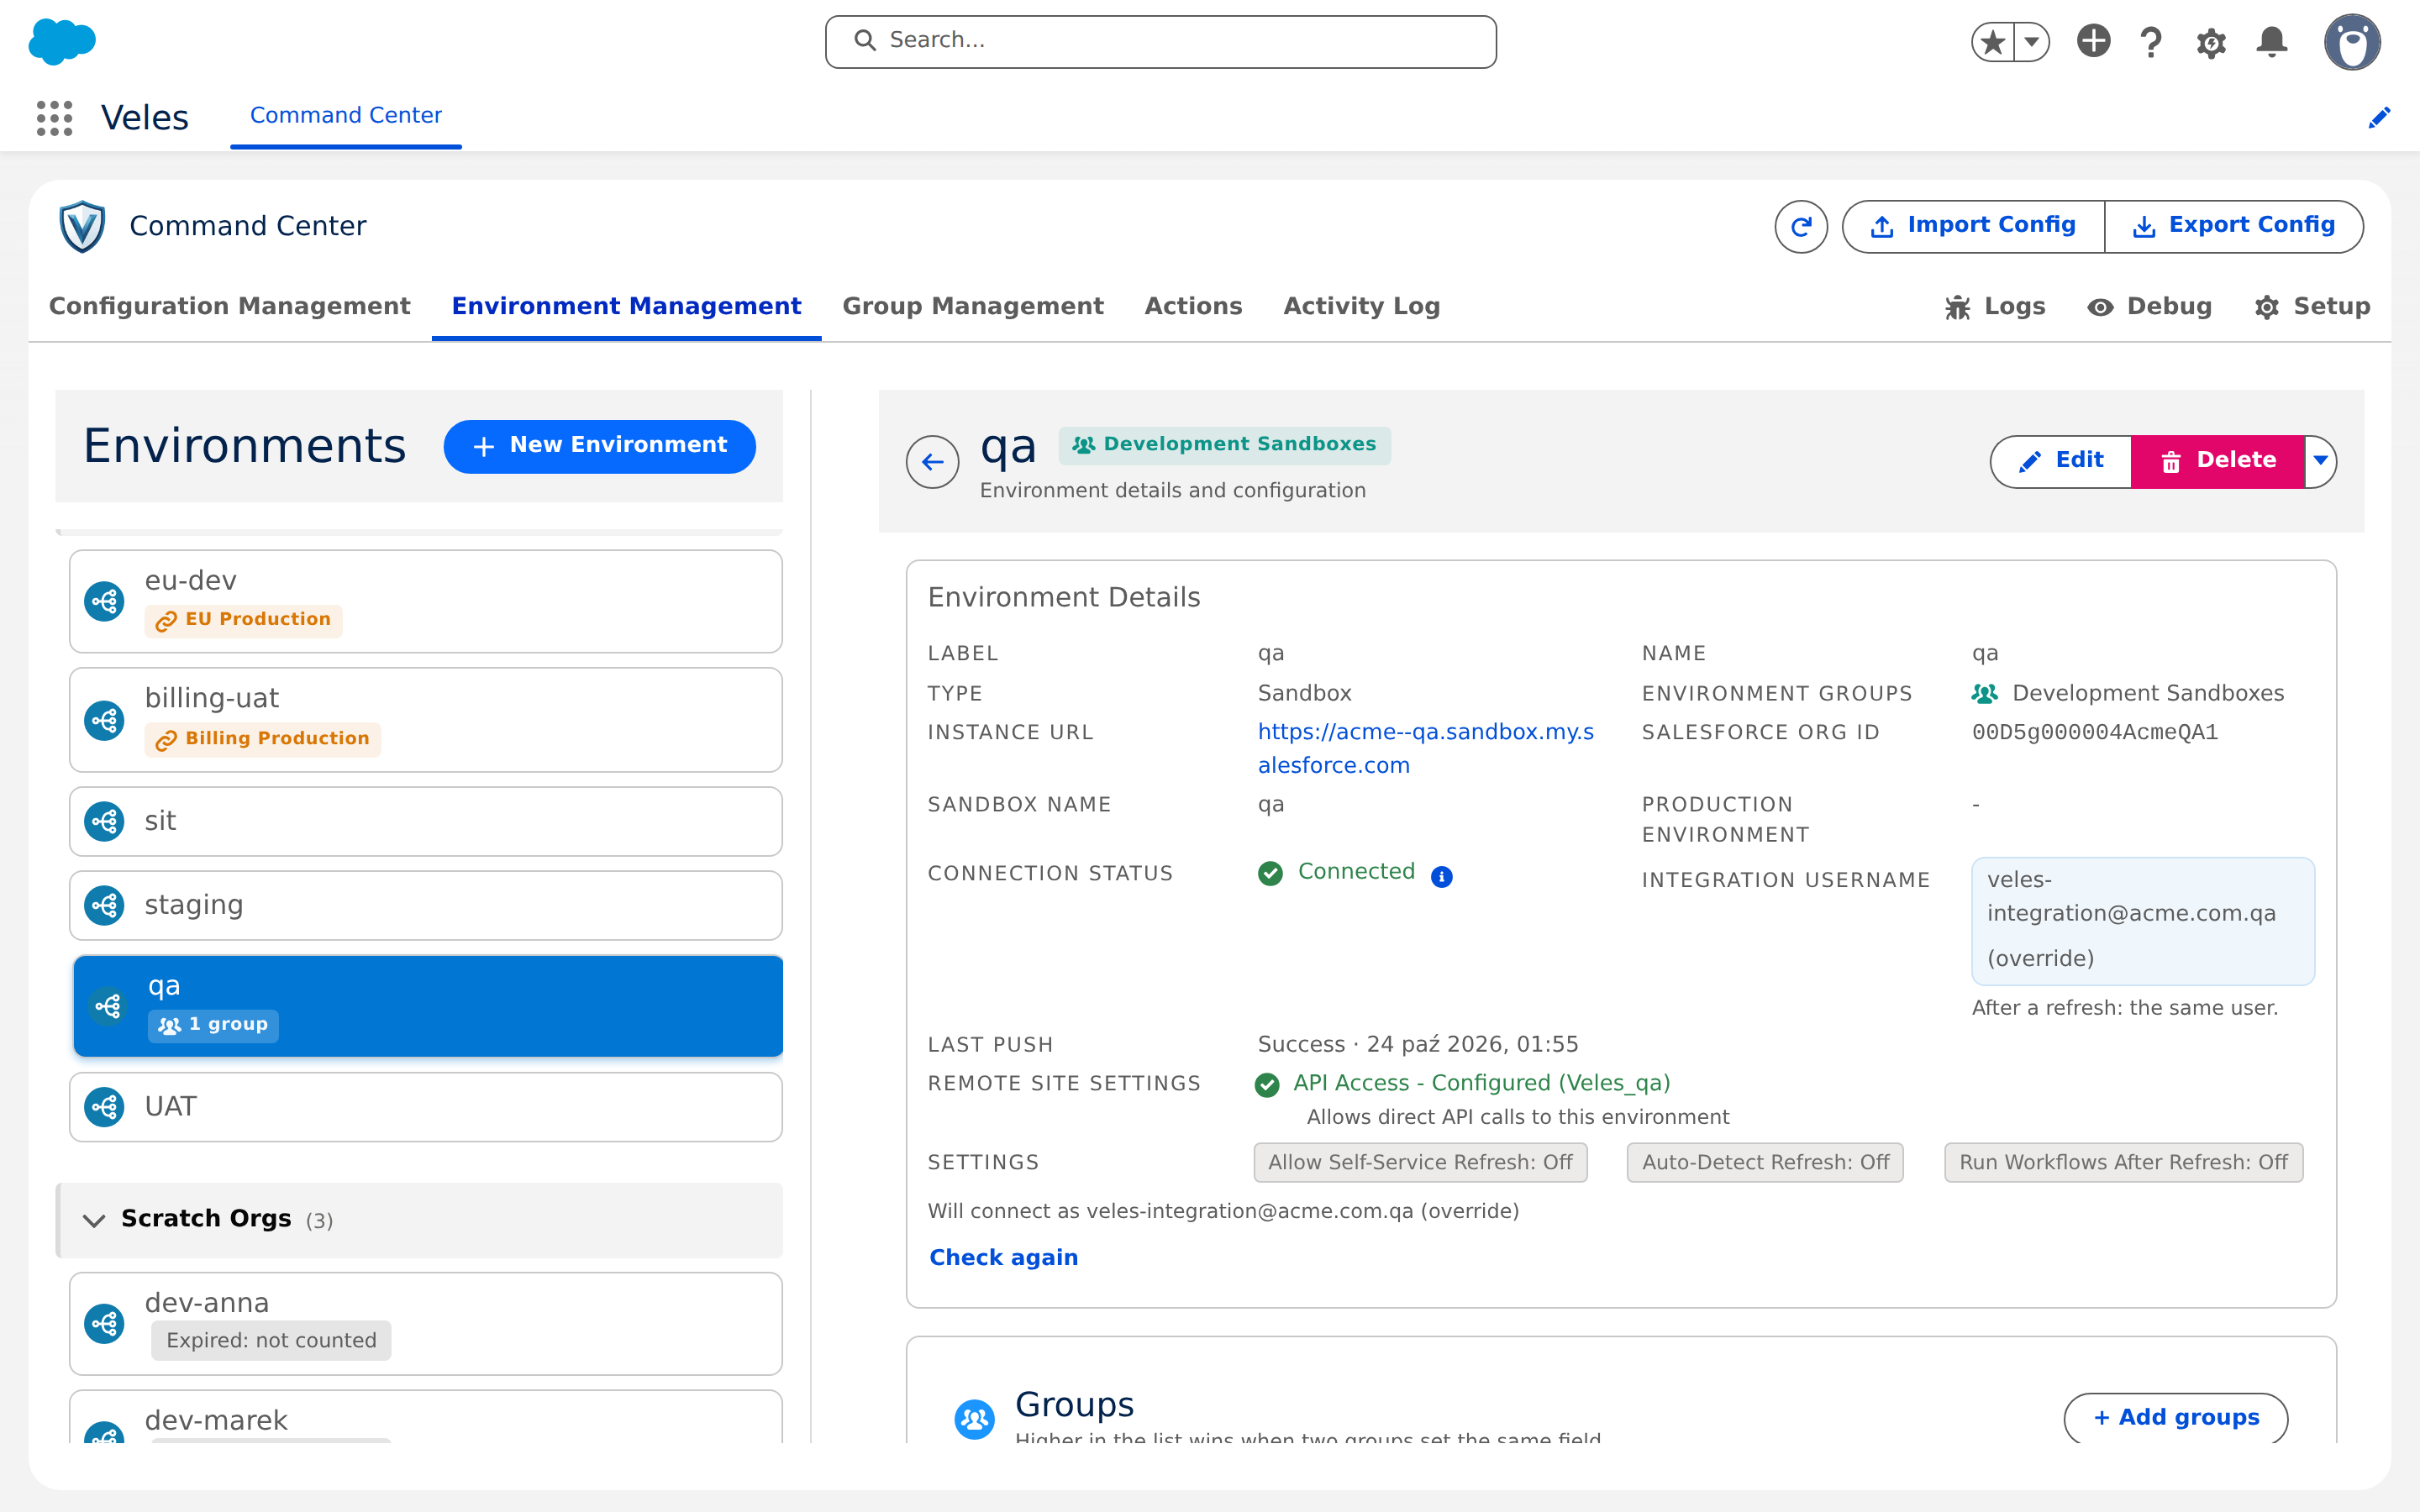Click the Delete button for qa
The height and width of the screenshot is (1512, 2420).
click(x=2217, y=461)
